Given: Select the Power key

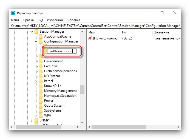Looking at the screenshot, I should click(x=49, y=101).
